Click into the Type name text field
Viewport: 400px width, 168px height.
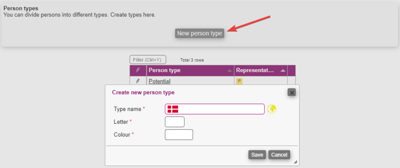(x=220, y=109)
